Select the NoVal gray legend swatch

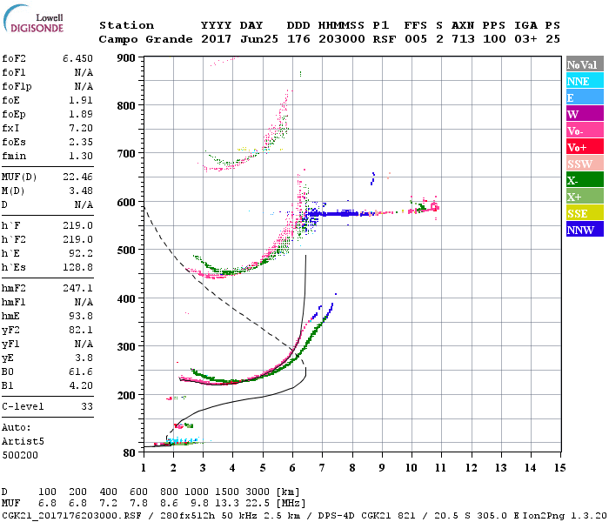click(585, 64)
